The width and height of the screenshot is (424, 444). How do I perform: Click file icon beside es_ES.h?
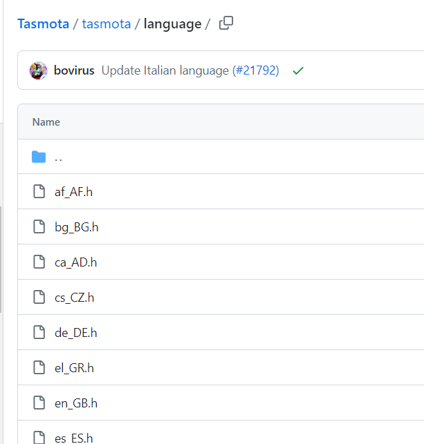39,438
